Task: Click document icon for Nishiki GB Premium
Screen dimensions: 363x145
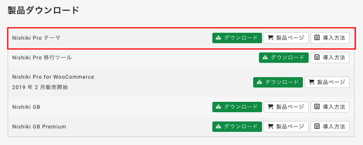Action: (317, 126)
